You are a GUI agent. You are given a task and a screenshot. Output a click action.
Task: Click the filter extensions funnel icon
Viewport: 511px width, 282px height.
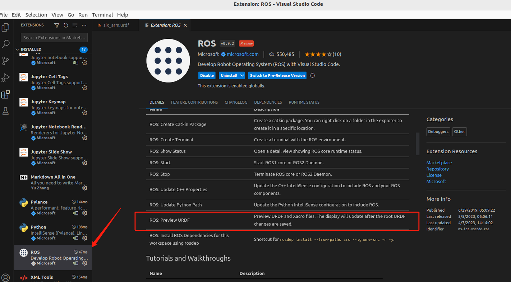click(x=57, y=25)
